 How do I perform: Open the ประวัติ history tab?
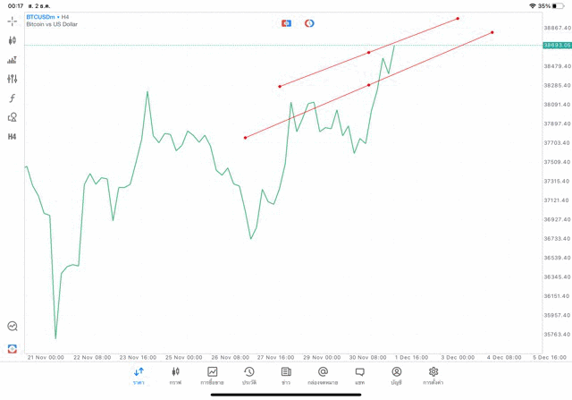249,375
